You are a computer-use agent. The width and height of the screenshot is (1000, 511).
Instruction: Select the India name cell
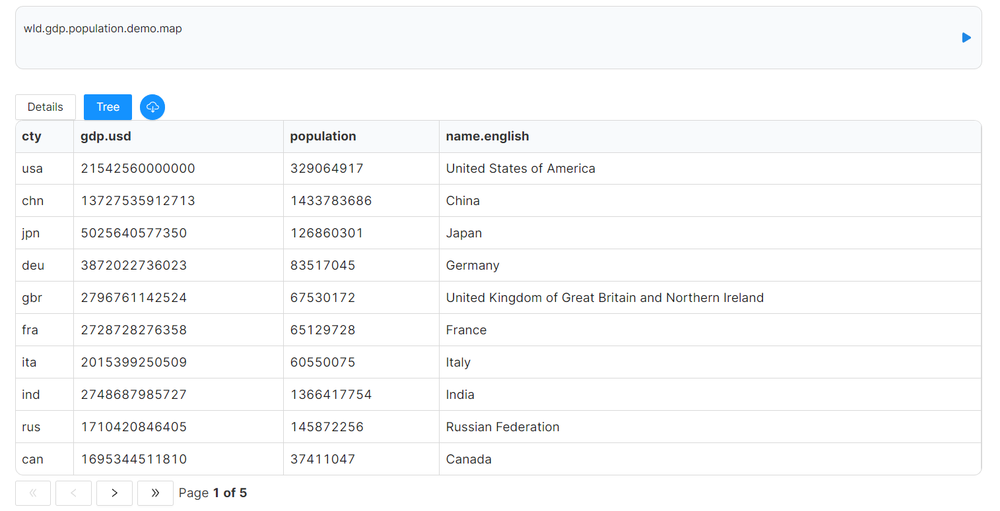710,395
